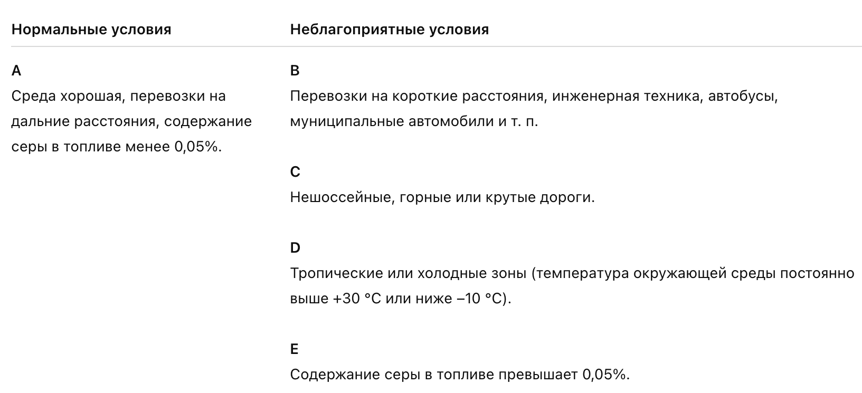This screenshot has height=393, width=862.
Task: Click the letter C condition label
Action: point(295,172)
